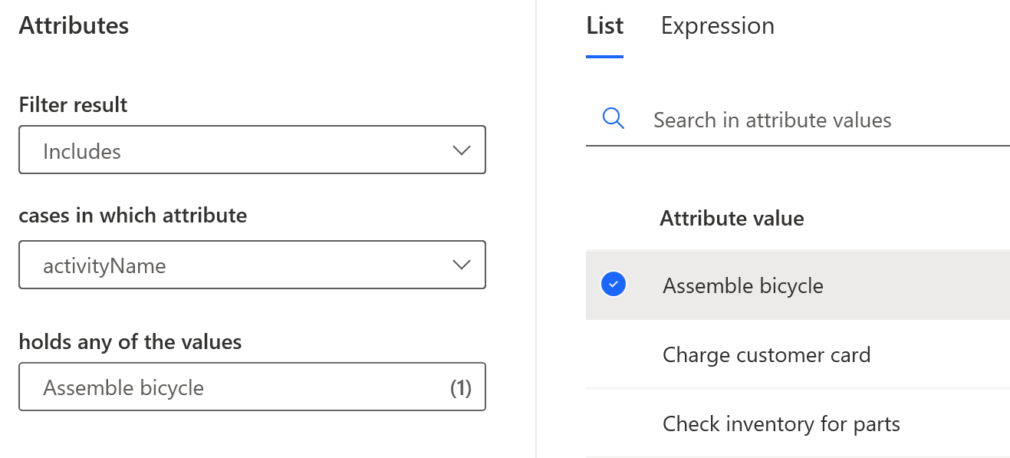Select the List tab
Image resolution: width=1010 pixels, height=458 pixels.
tap(604, 25)
